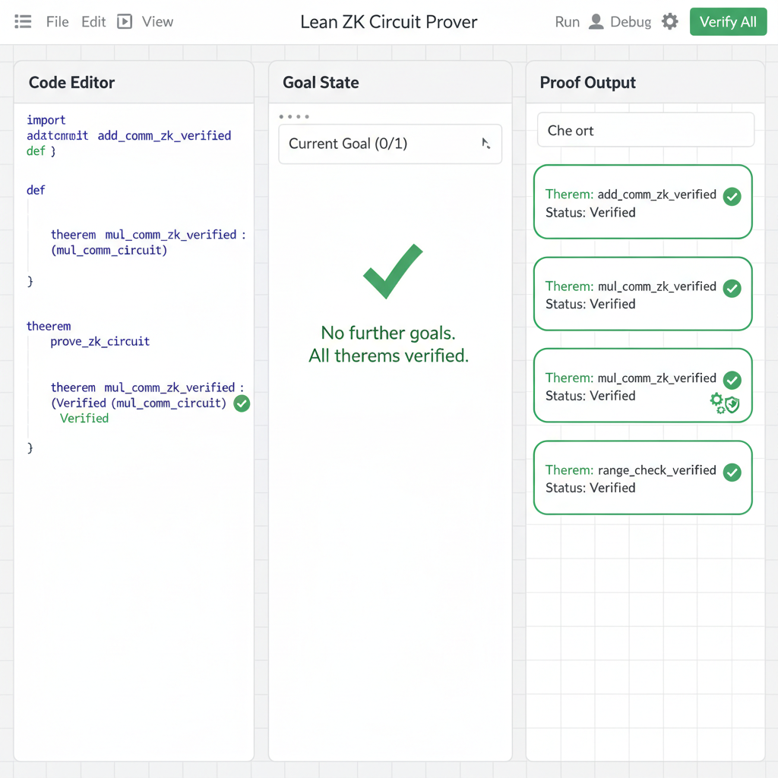The image size is (778, 778).
Task: Click the Debug option in toolbar
Action: [x=631, y=22]
